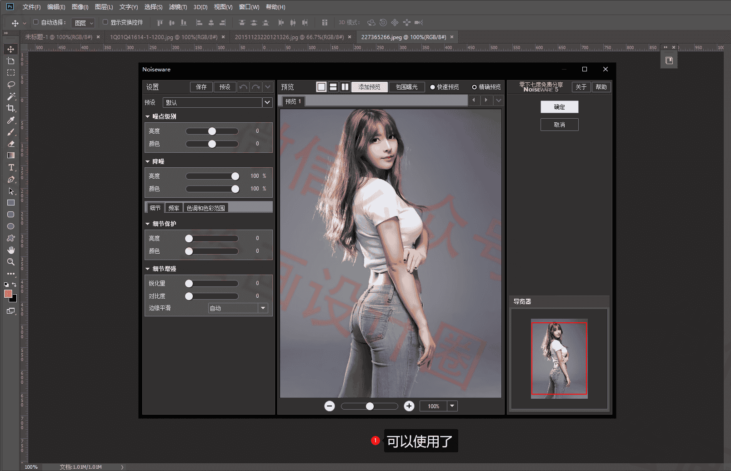Activate the Hand tool
Image resolution: width=731 pixels, height=471 pixels.
click(11, 250)
